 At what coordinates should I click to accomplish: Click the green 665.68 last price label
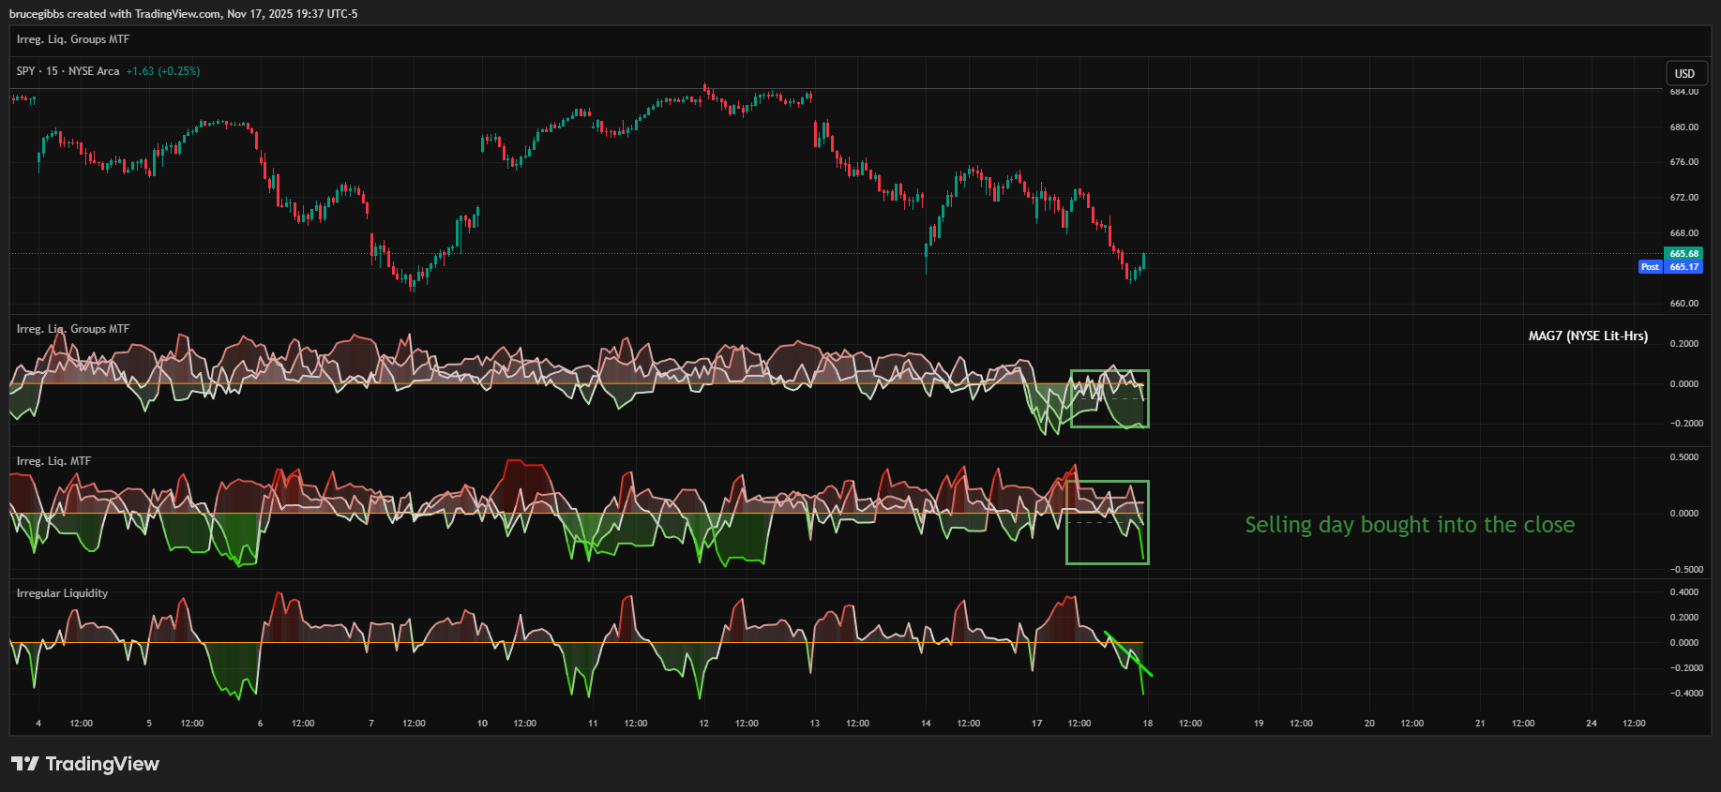click(1683, 254)
